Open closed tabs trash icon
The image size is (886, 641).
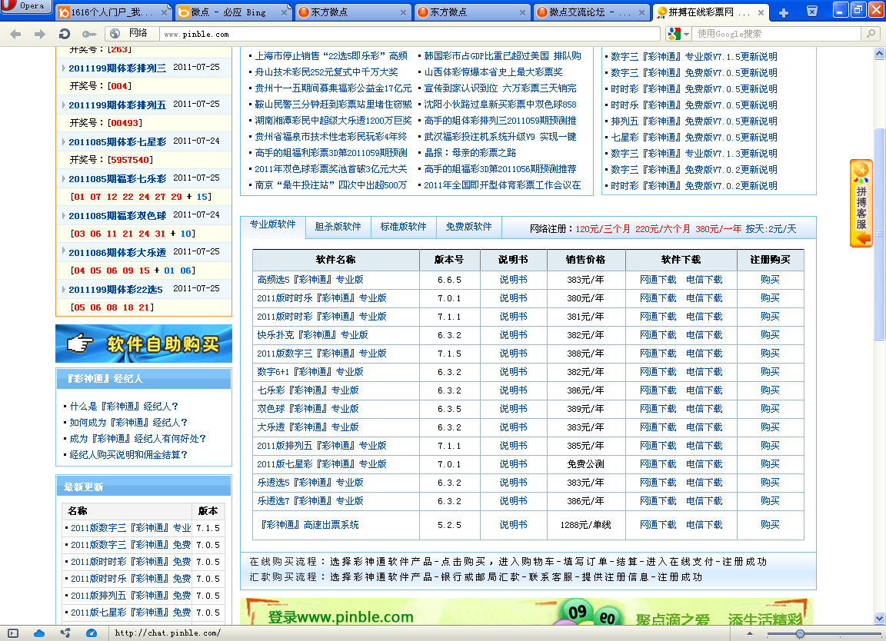pos(812,11)
